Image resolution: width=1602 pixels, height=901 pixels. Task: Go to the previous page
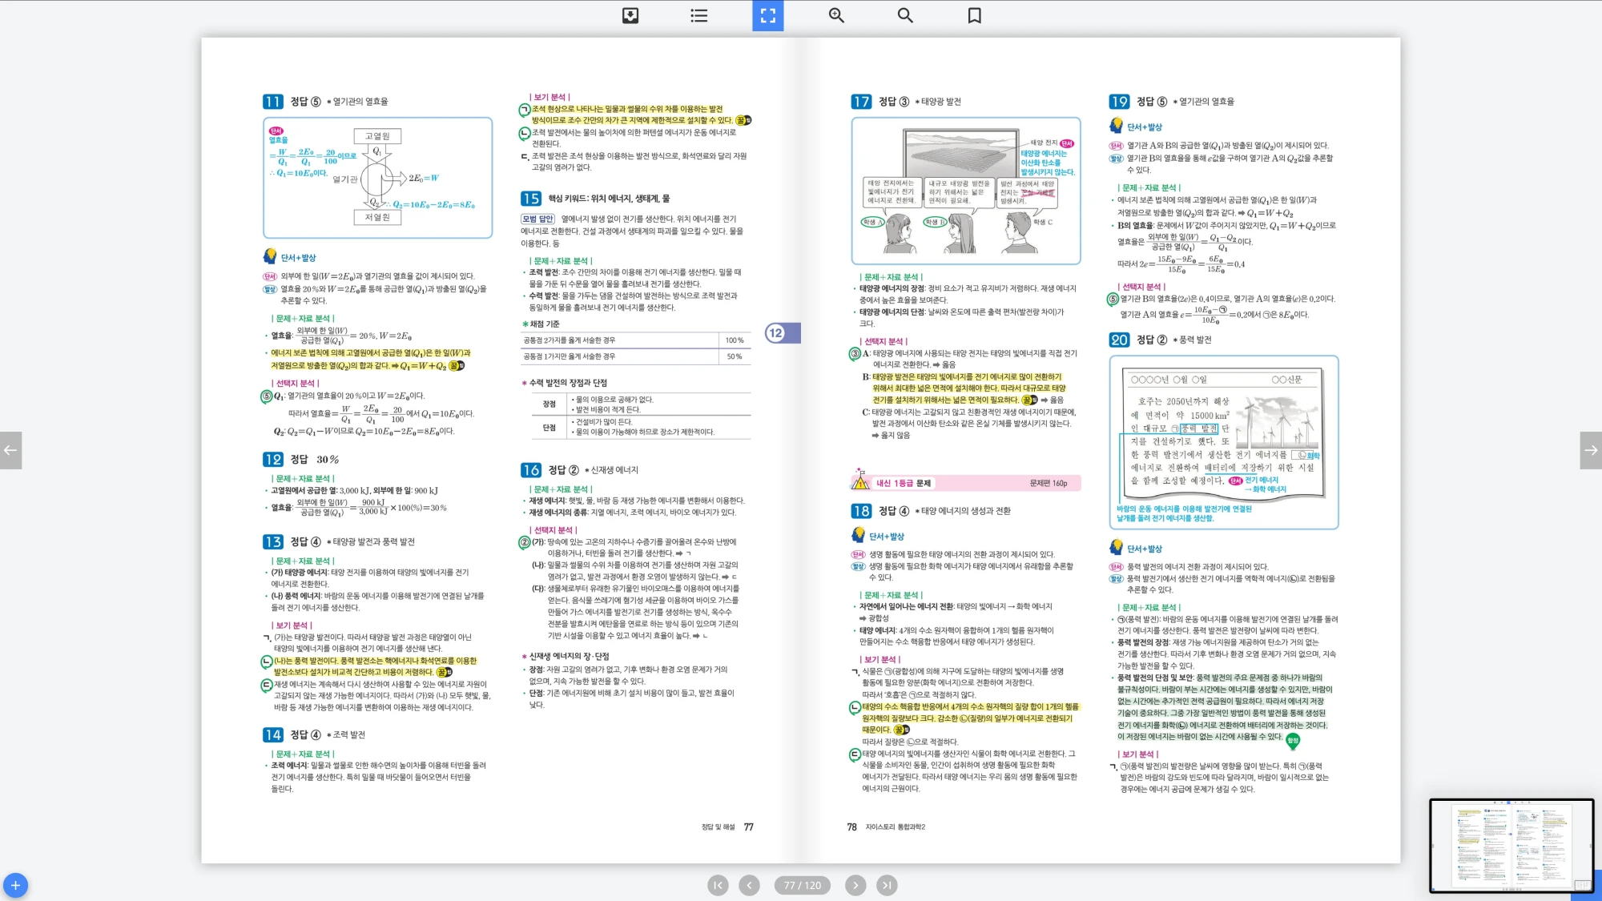749,885
